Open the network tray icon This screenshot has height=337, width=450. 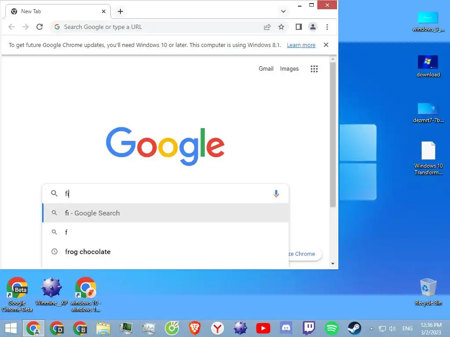coord(382,329)
